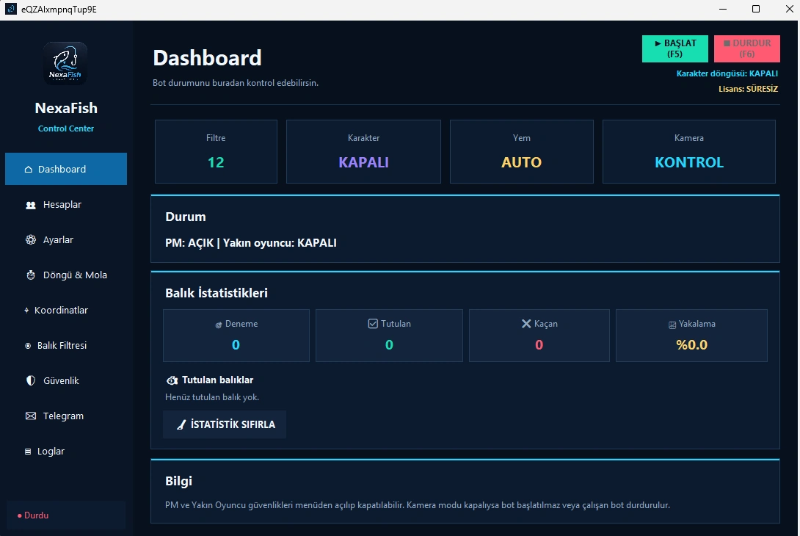This screenshot has height=536, width=800.
Task: Open the Balık Filtresi page
Action: 66,346
